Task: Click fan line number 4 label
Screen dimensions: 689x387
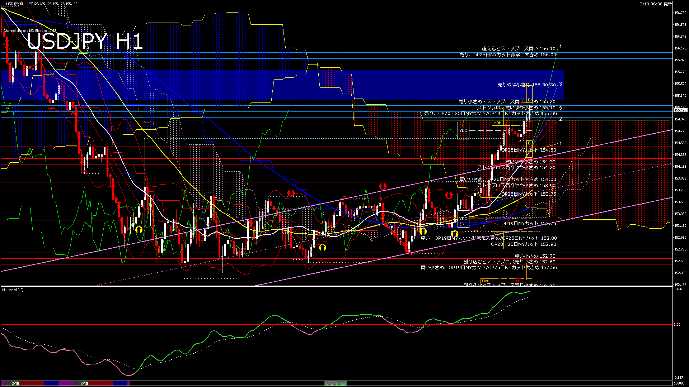Action: click(561, 47)
